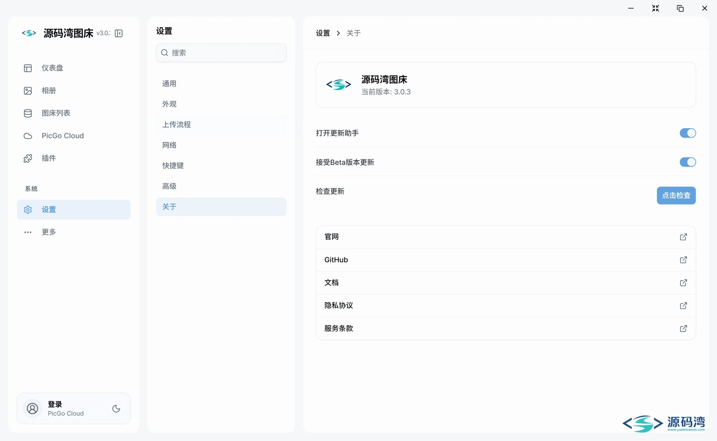Image resolution: width=717 pixels, height=441 pixels.
Task: Open the 隐私协议 link row
Action: click(x=505, y=306)
